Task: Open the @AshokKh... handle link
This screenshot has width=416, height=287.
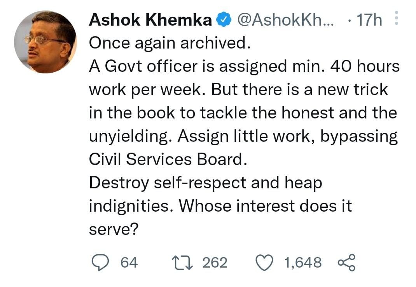Action: (x=285, y=20)
